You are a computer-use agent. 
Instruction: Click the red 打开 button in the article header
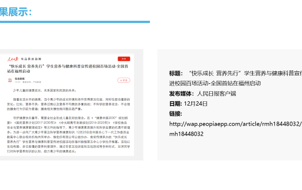[x=124, y=59]
